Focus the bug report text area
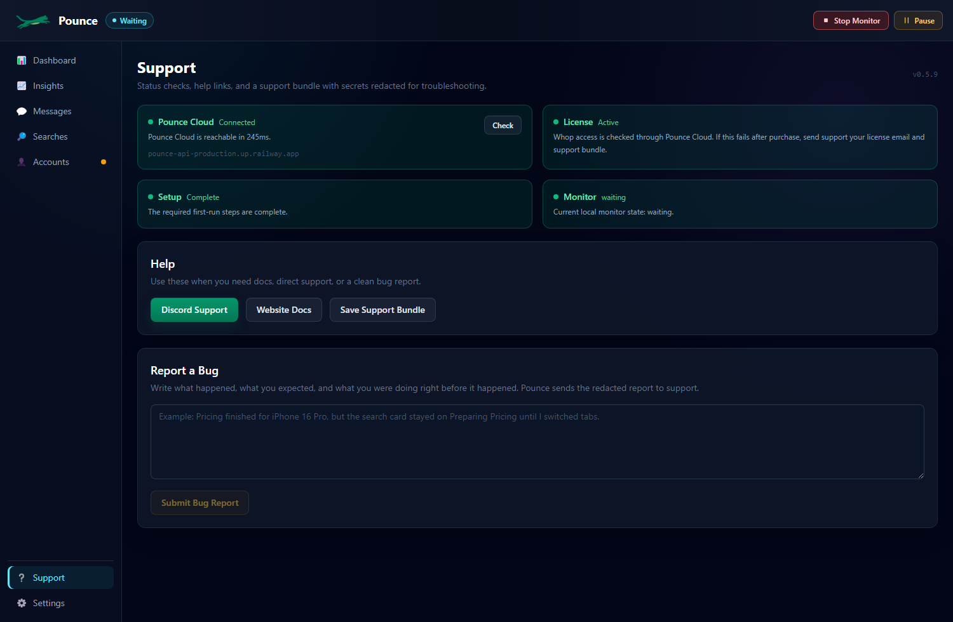The width and height of the screenshot is (953, 622). coord(537,442)
